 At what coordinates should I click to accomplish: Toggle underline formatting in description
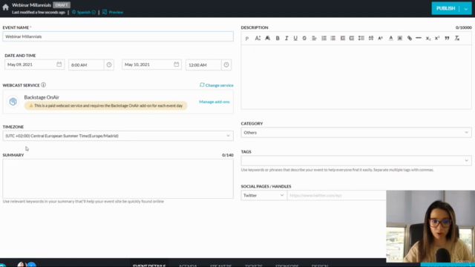tap(295, 38)
